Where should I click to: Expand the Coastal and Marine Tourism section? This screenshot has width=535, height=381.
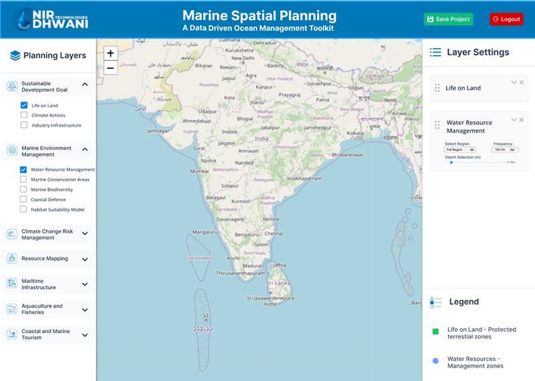[x=85, y=335]
